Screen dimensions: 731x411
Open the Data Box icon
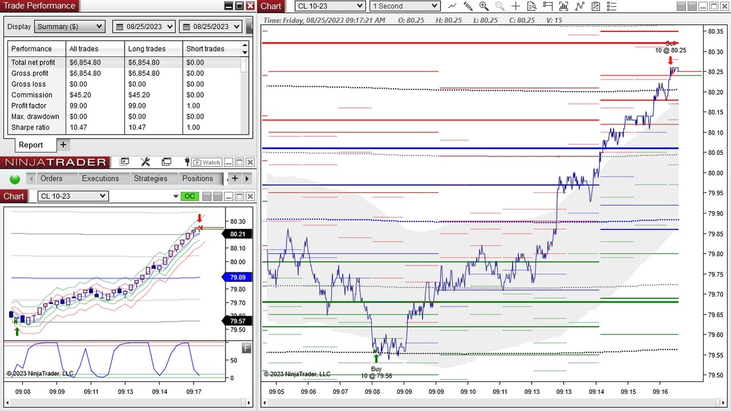pos(532,6)
